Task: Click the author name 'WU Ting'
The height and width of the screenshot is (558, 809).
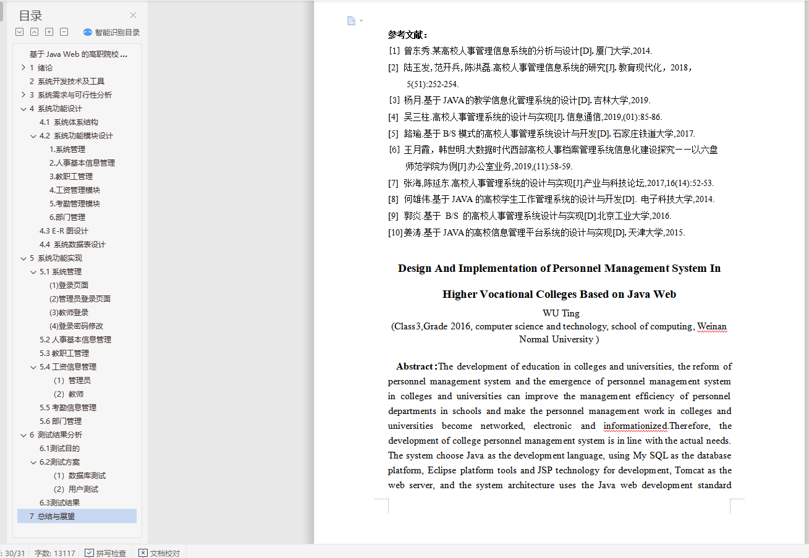Action: pyautogui.click(x=561, y=313)
